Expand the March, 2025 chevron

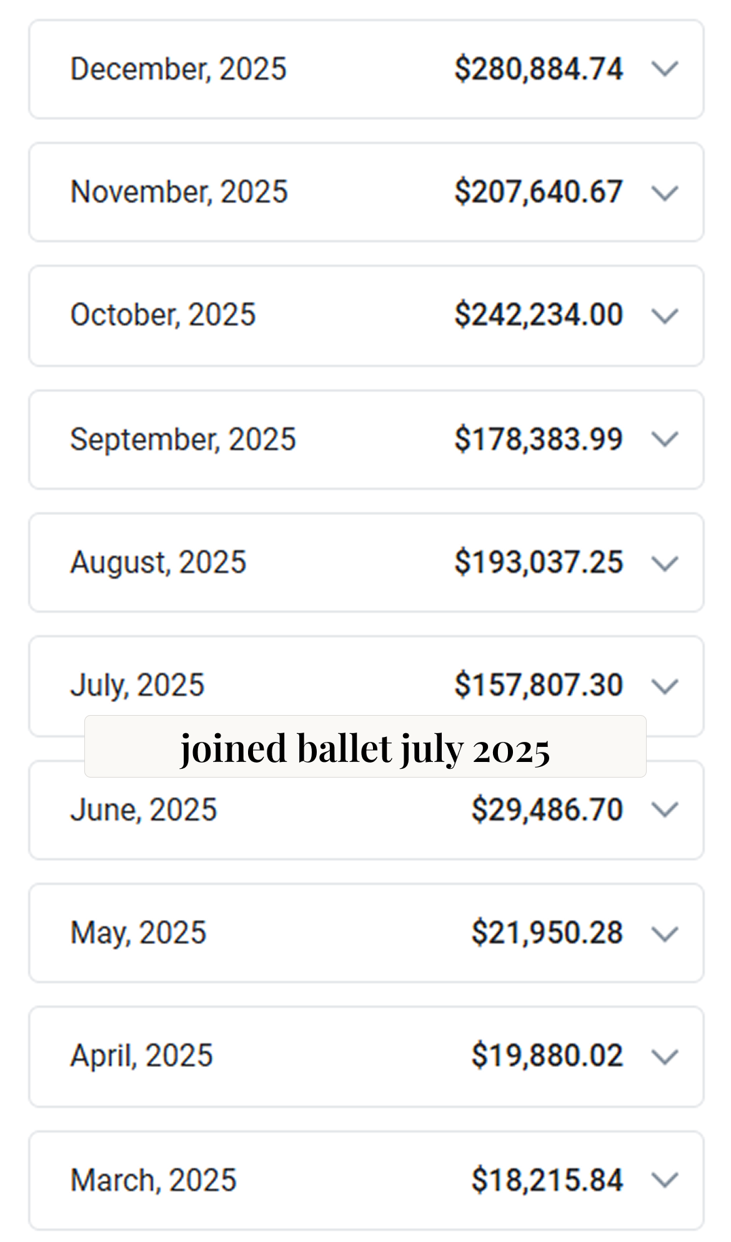tap(665, 1180)
